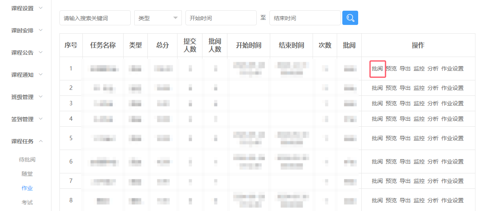Focus the search keyword input field
Viewport: 479px width, 211px height.
click(x=95, y=18)
